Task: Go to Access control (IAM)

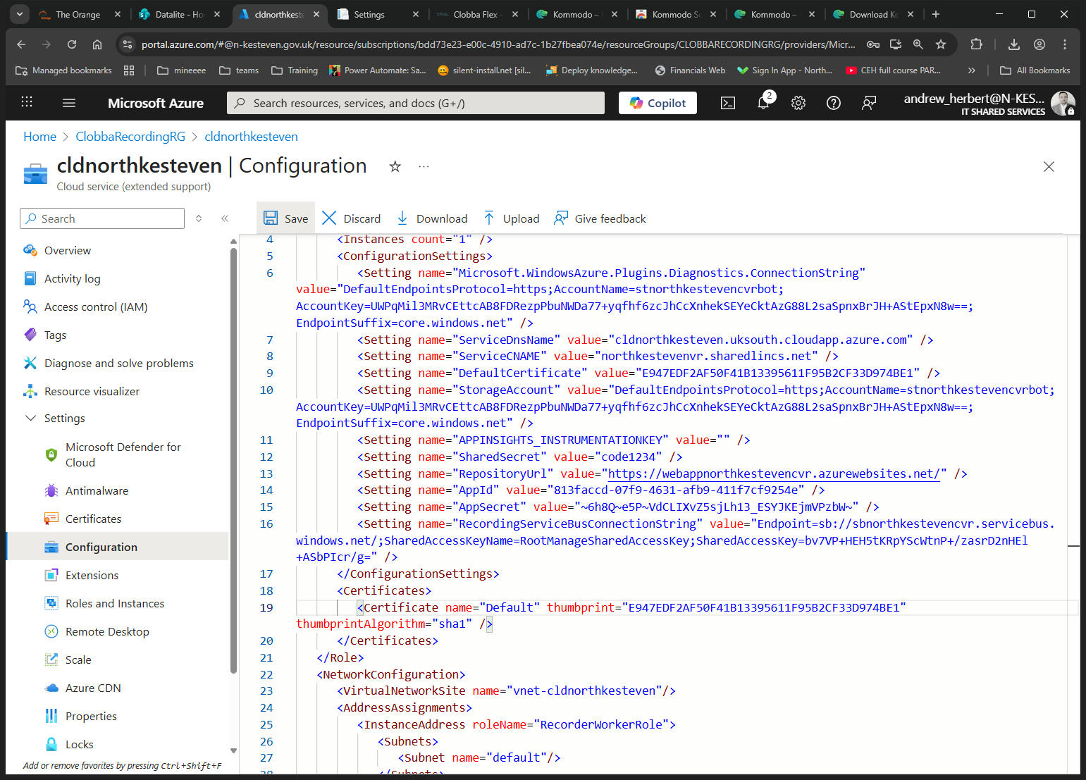Action: tap(96, 307)
